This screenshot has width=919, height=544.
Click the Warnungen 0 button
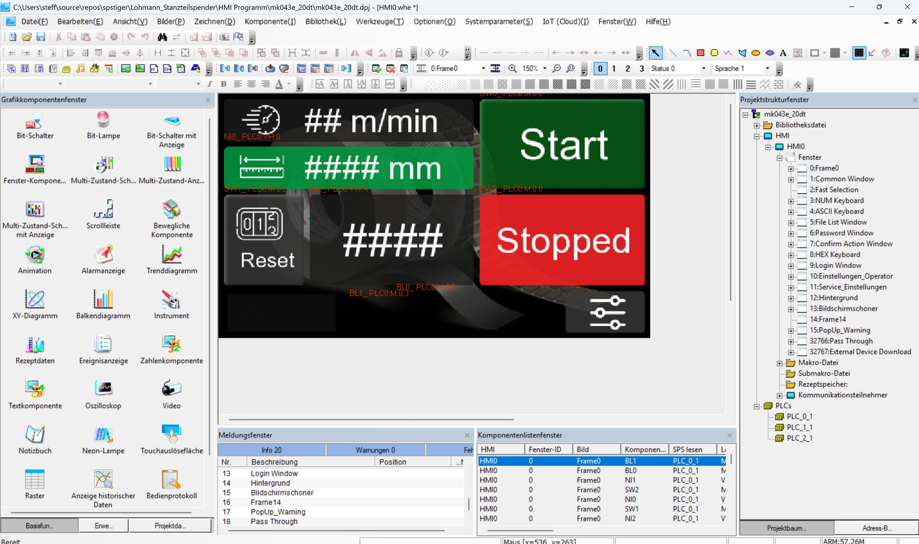pyautogui.click(x=375, y=450)
